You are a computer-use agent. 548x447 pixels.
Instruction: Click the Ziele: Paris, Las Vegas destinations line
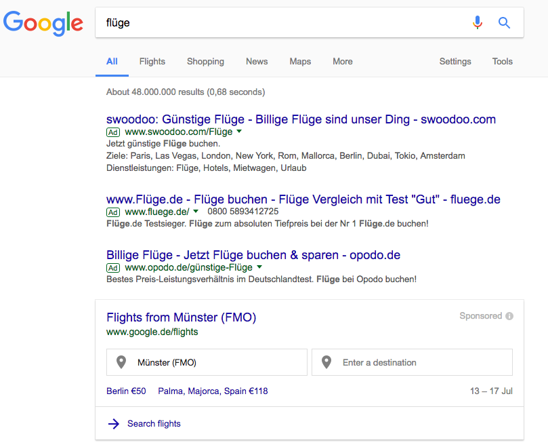pyautogui.click(x=286, y=156)
